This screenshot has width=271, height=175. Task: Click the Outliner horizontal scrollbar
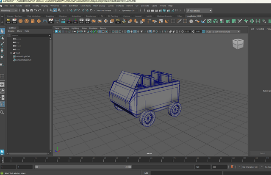coord(28,153)
